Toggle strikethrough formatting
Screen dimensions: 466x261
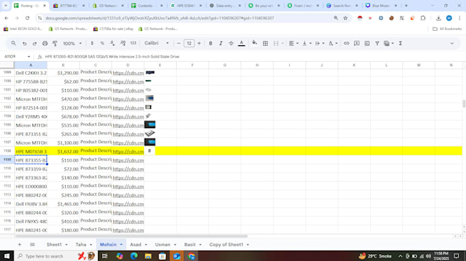coord(231,43)
